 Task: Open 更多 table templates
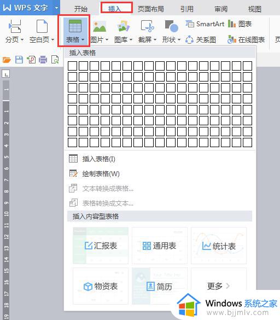tap(219, 286)
